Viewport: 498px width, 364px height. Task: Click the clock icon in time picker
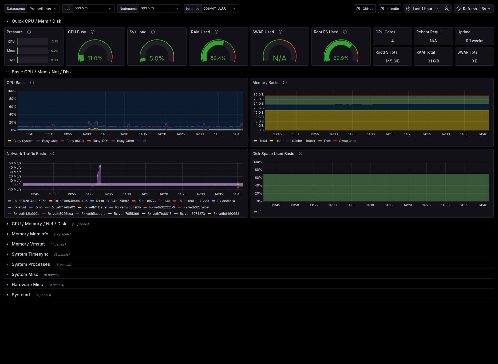click(408, 9)
